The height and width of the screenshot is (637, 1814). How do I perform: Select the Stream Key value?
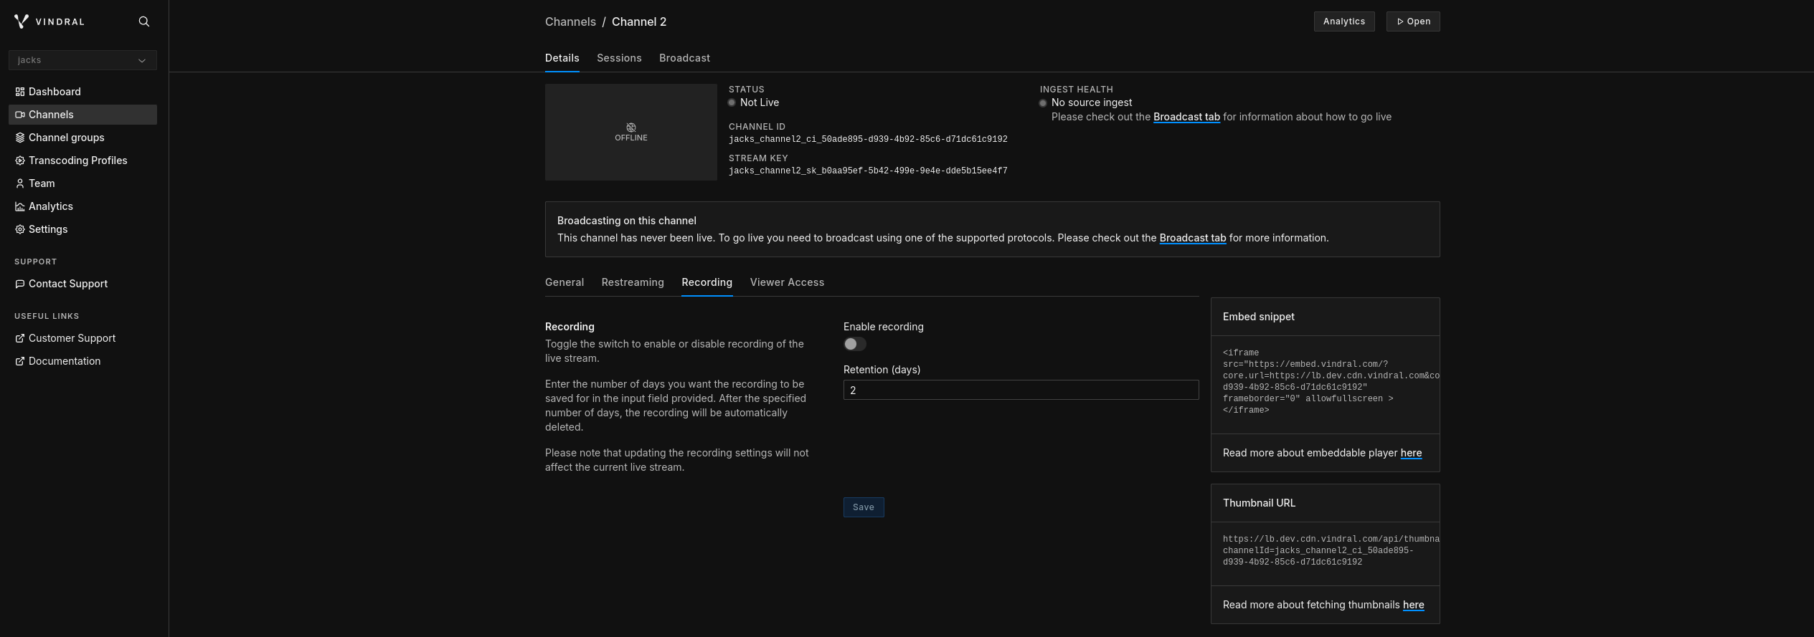pyautogui.click(x=868, y=171)
